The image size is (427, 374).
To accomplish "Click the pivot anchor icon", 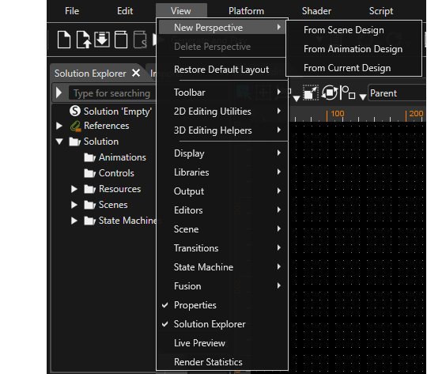I will (x=348, y=93).
